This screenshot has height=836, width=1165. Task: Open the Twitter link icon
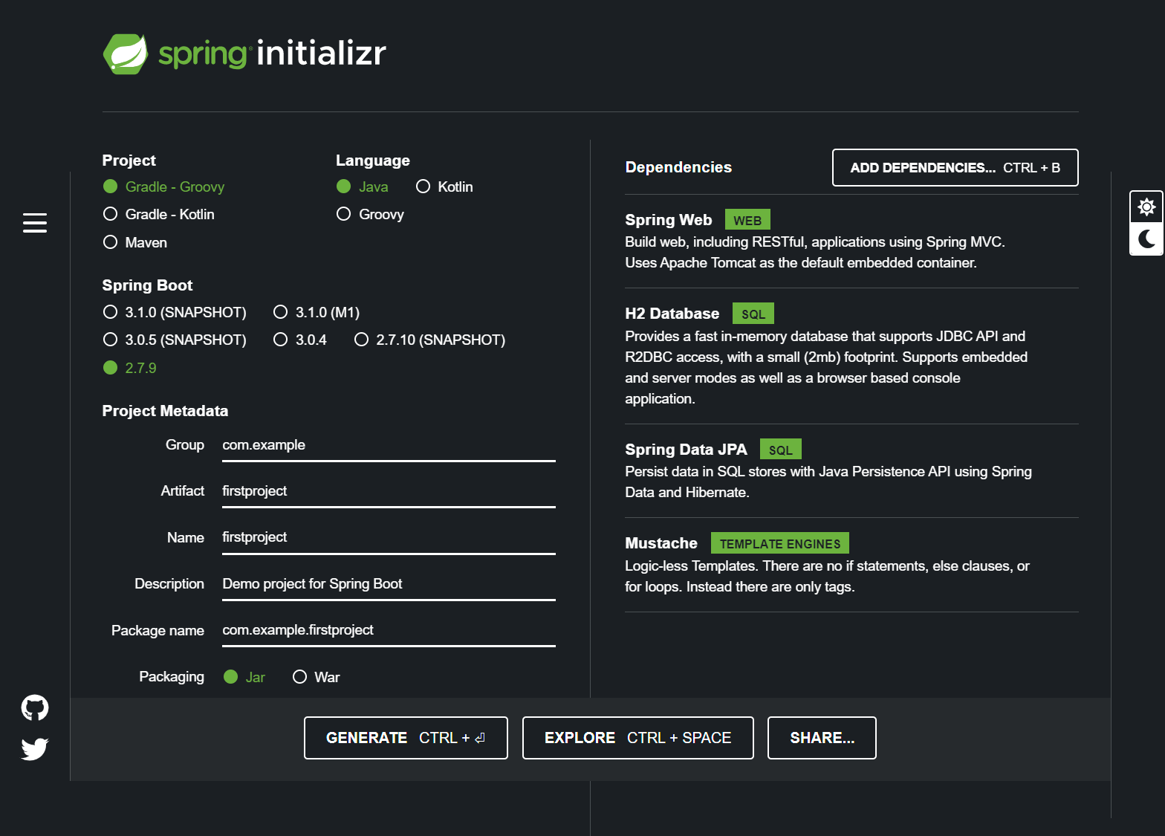coord(35,749)
